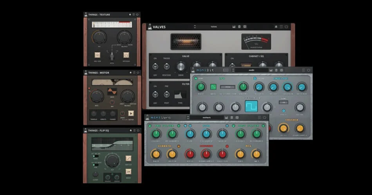Click the preset up/down arrows in miniVerb
The image size is (372, 195).
(x=188, y=117)
